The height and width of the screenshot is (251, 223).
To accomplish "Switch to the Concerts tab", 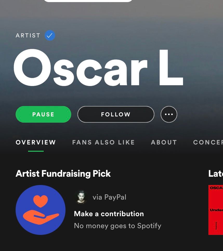I will click(x=208, y=142).
